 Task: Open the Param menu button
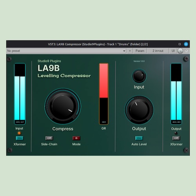(140, 51)
